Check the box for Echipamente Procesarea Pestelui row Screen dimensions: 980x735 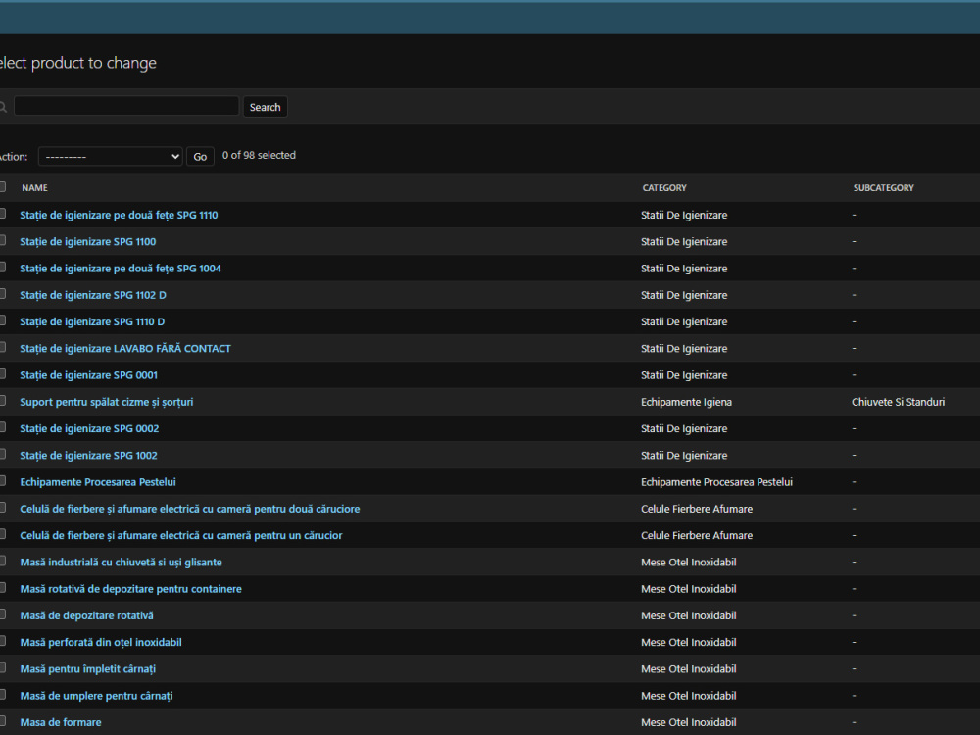tap(2, 481)
